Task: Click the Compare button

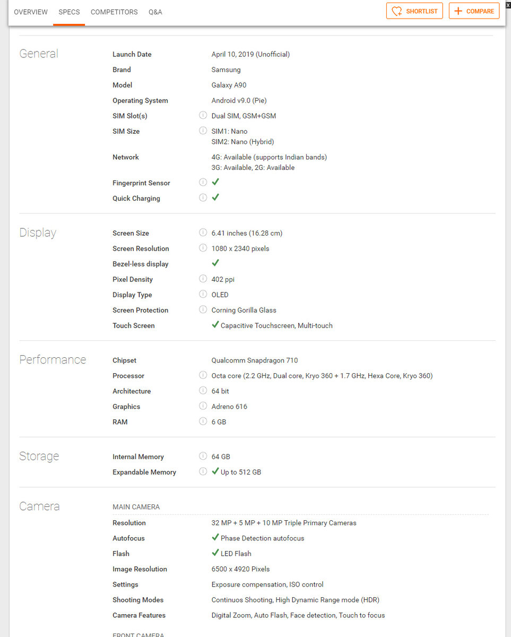Action: 474,11
